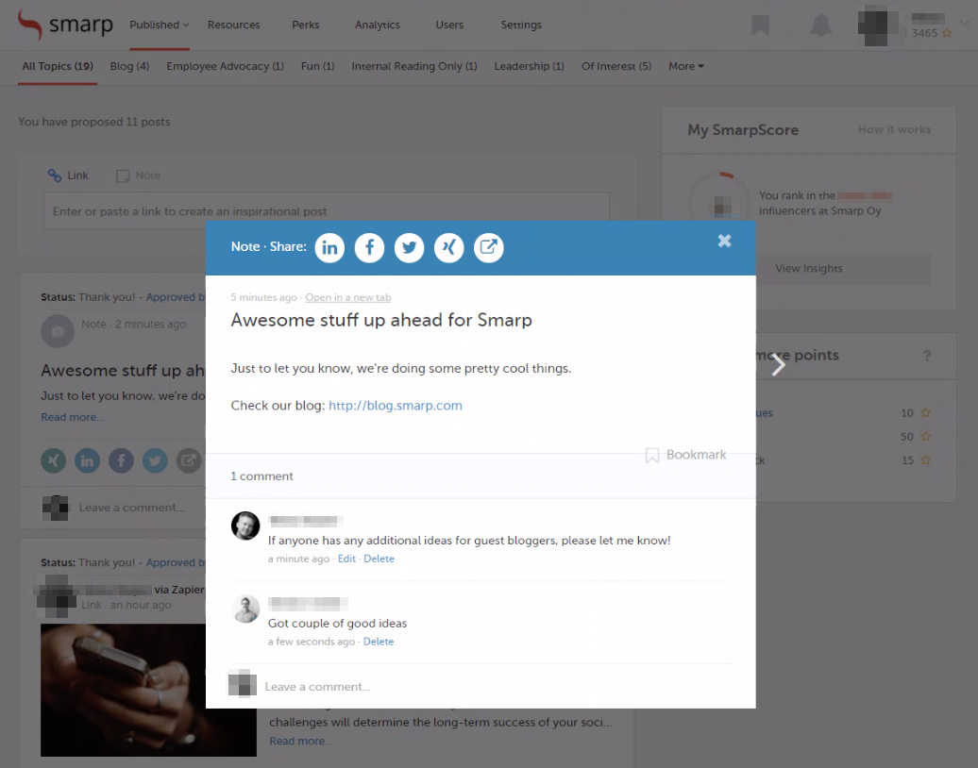Click user avatar in top bar
Viewport: 978px width, 768px height.
click(x=881, y=26)
